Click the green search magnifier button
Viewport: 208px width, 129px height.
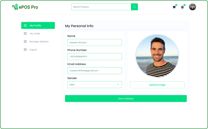pyautogui.click(x=134, y=7)
